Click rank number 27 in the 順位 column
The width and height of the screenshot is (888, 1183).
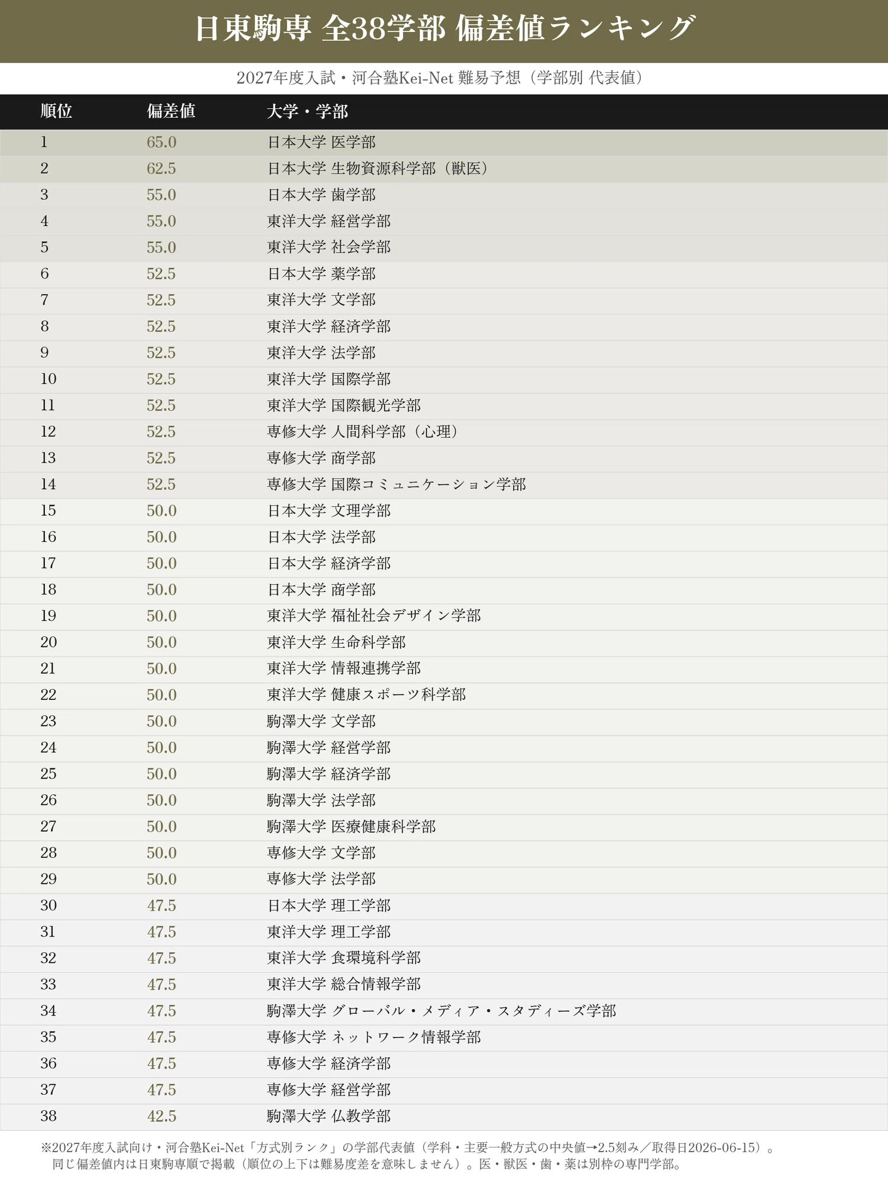pos(49,827)
